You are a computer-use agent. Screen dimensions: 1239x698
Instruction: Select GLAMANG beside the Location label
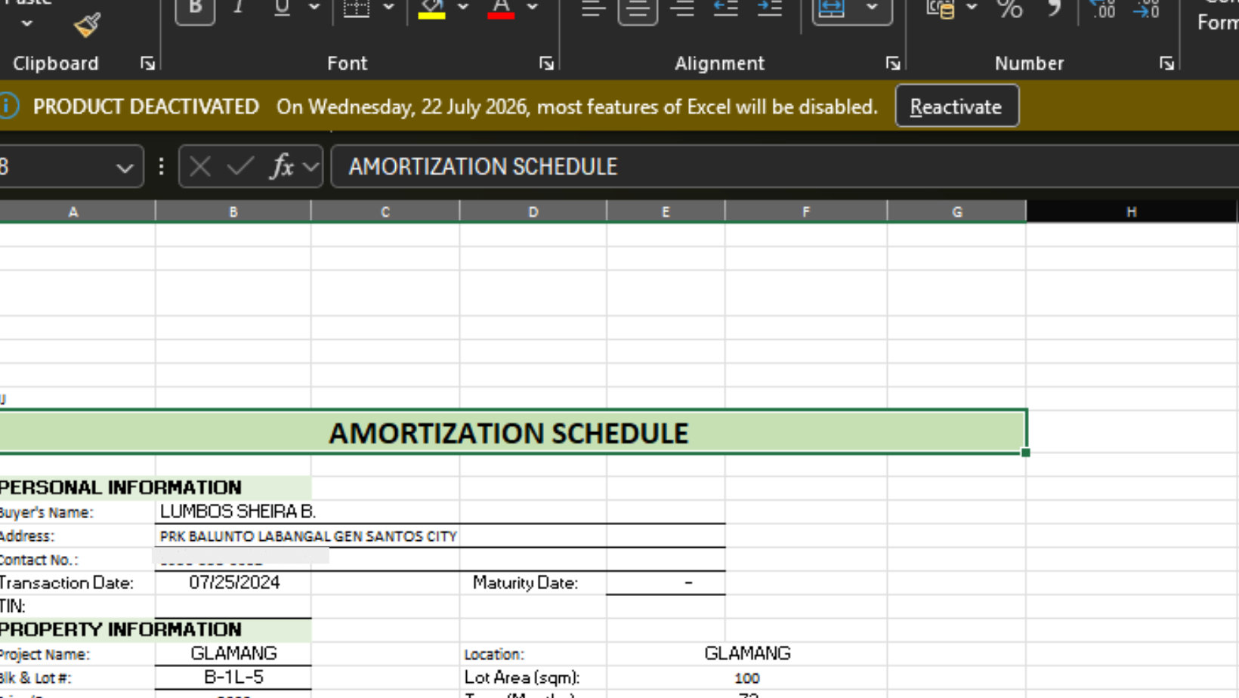(x=747, y=653)
